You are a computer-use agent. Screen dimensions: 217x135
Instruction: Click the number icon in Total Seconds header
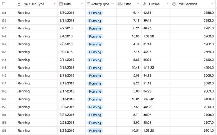click(x=174, y=4)
